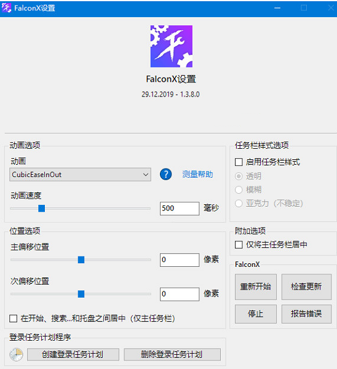337x369 pixels.
Task: Open the CubicEaseInOut animation dropdown
Action: click(x=80, y=175)
